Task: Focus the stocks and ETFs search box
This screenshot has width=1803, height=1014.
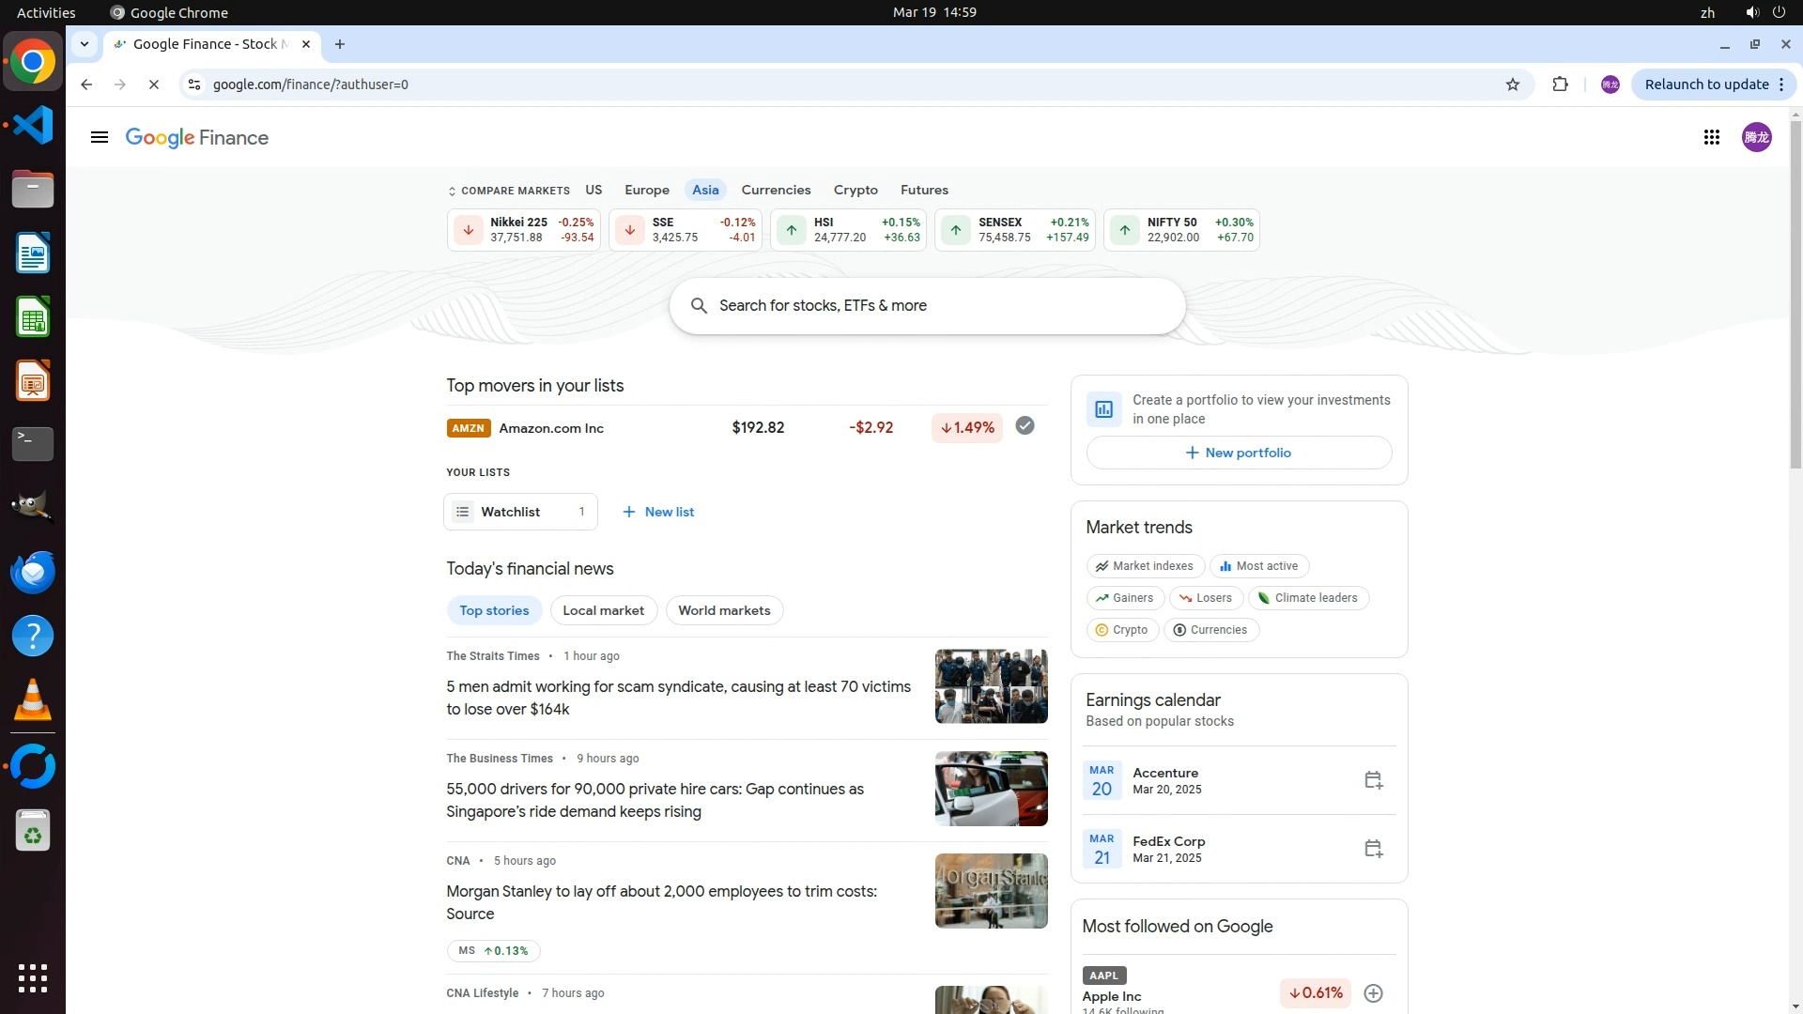Action: coord(927,306)
